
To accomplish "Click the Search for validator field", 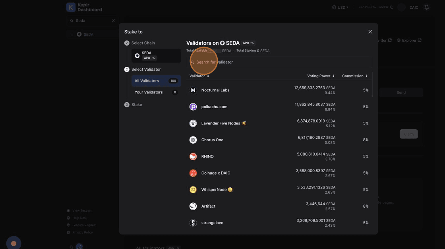I will point(280,62).
